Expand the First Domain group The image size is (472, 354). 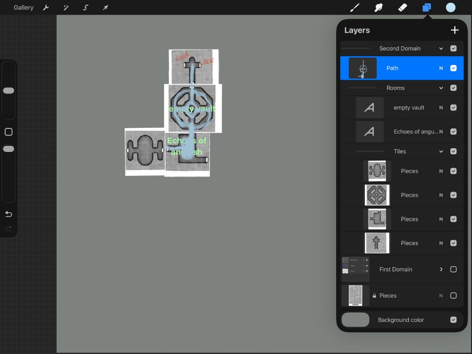[441, 270]
